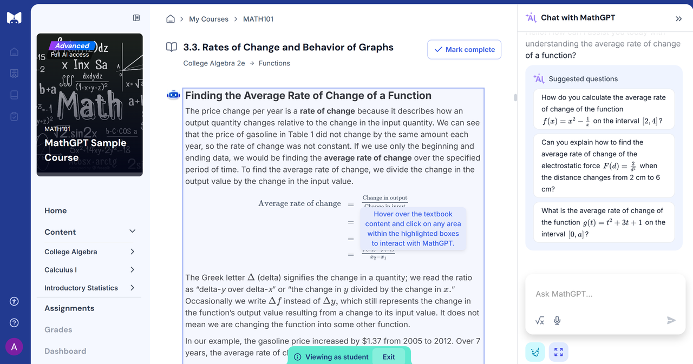This screenshot has width=693, height=364.
Task: Expand the Introductory Statistics section
Action: tap(133, 288)
